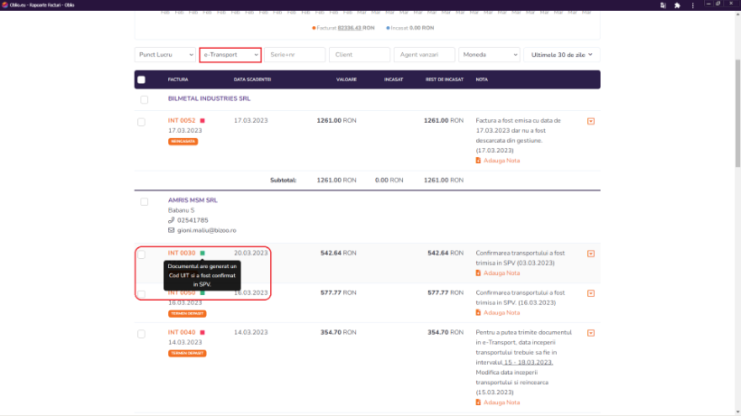Sort by the REST DE INCASAT column header

click(x=445, y=79)
